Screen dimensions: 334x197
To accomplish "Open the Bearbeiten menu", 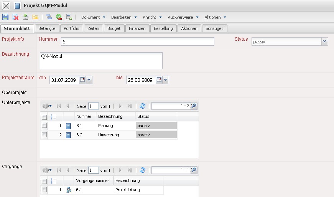I will (x=123, y=17).
